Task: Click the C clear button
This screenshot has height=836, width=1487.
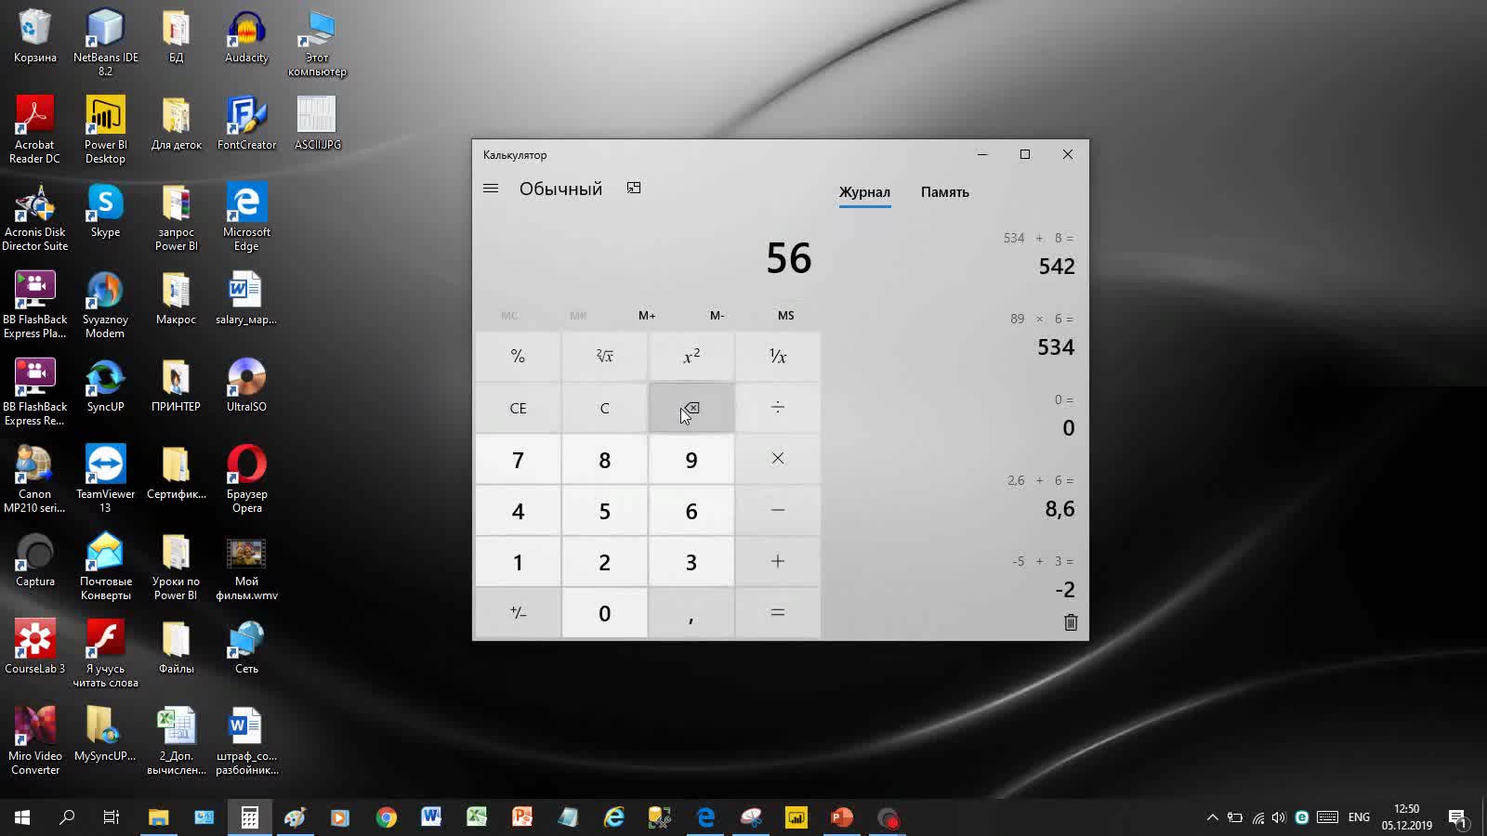Action: (605, 408)
